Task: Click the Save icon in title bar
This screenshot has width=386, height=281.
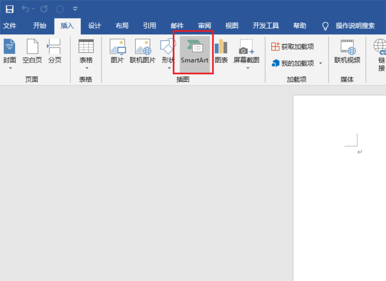Action: [x=9, y=9]
